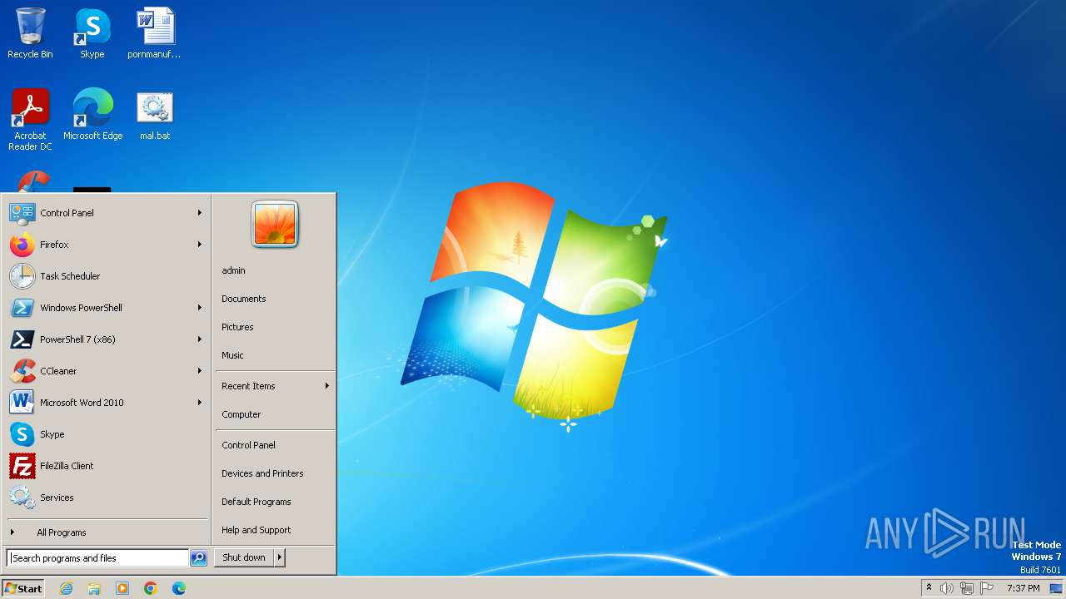Screen dimensions: 1066x599
Task: Expand Recent Items submenu arrow
Action: 327,386
